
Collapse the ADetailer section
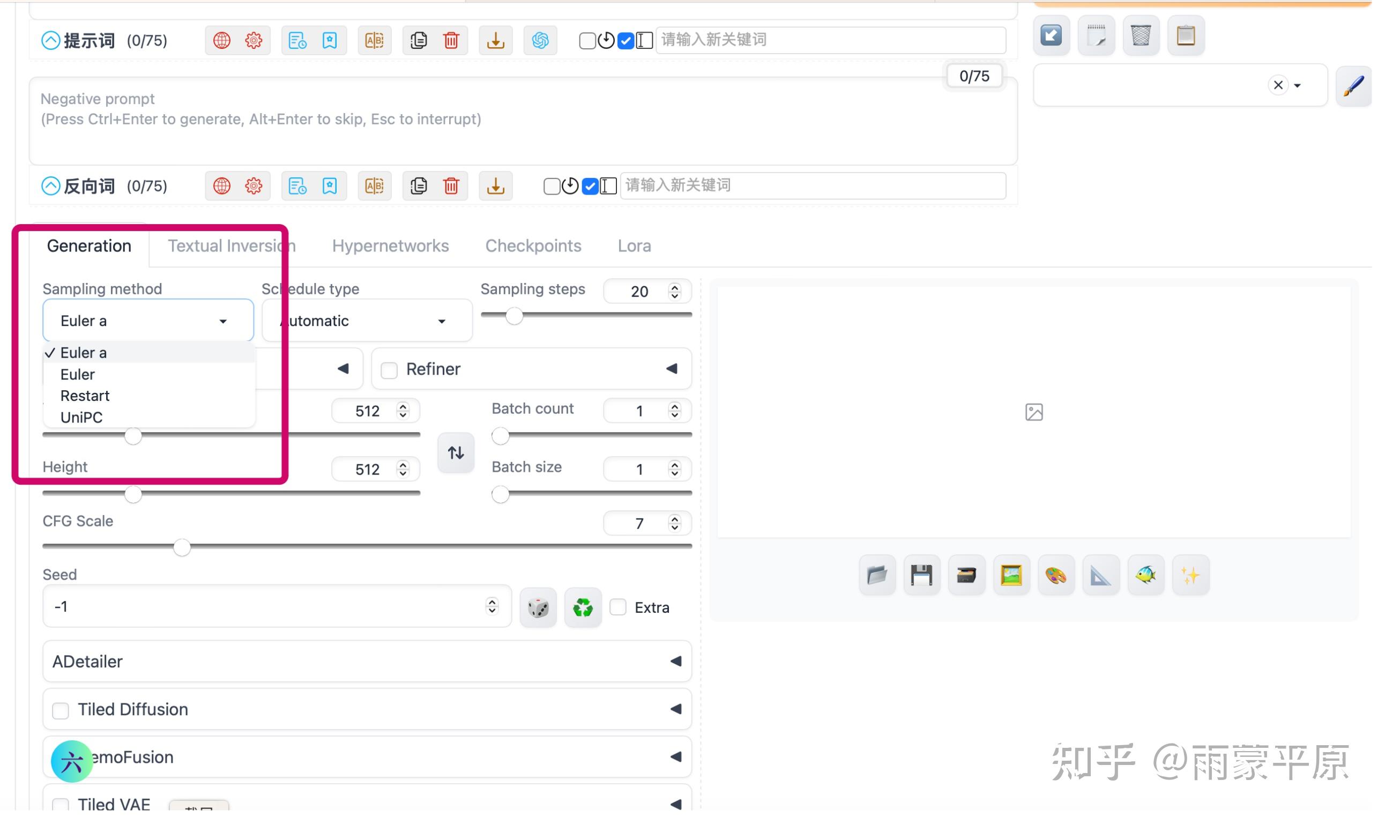pos(676,660)
